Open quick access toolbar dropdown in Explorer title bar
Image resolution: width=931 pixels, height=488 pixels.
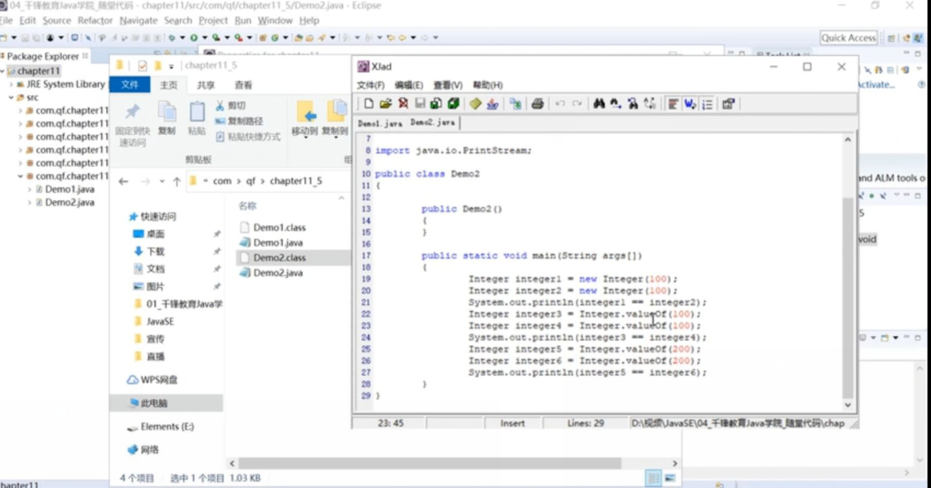point(171,66)
